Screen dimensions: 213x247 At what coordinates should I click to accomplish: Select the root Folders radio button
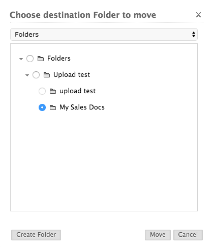30,59
